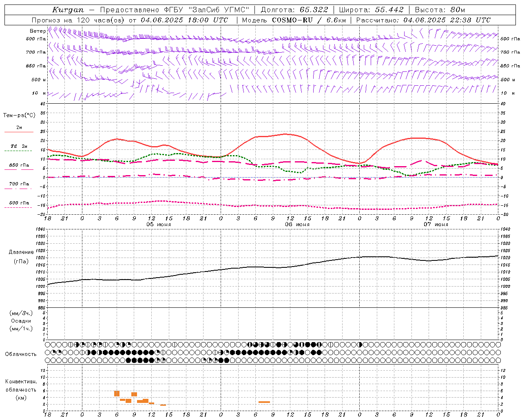Click the "06 июня" date label

click(x=297, y=225)
